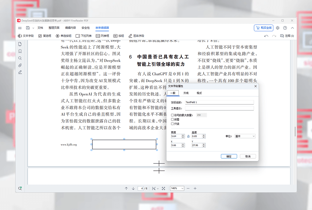Go to the next page arrow

[x=133, y=188]
